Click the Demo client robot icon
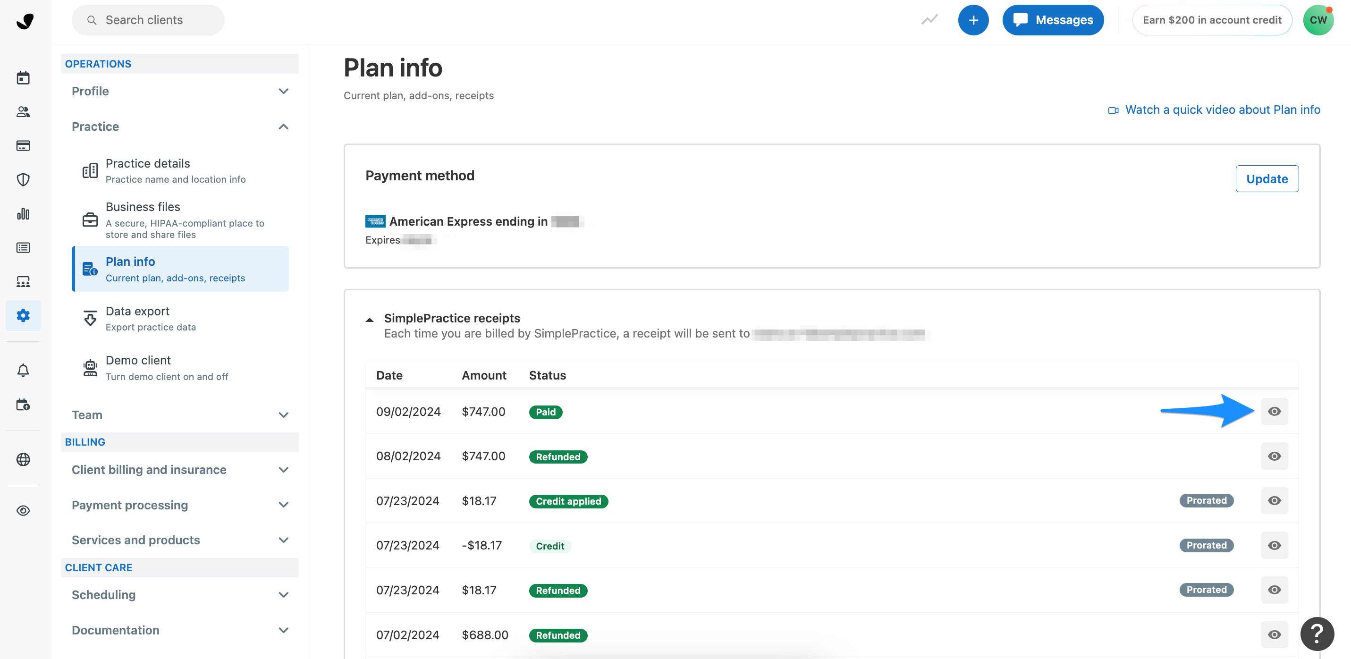Screen dimensions: 1351x659 click(90, 368)
